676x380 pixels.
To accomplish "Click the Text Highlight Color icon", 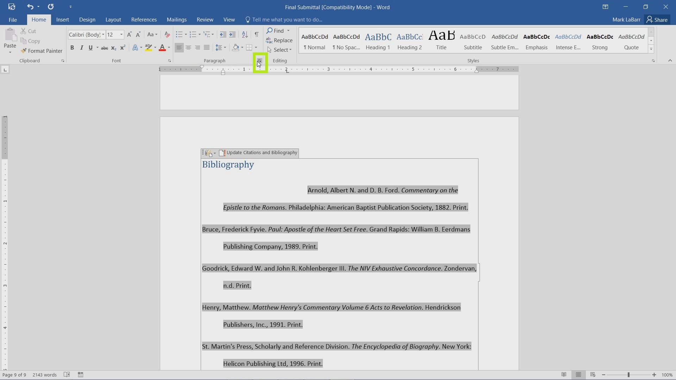I will [x=148, y=48].
